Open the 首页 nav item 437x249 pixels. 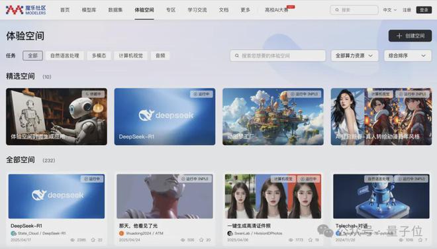pyautogui.click(x=65, y=10)
